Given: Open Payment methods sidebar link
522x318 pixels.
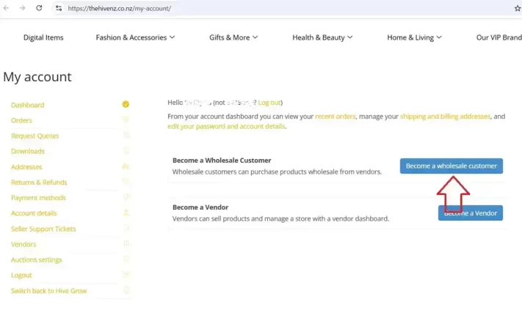Looking at the screenshot, I should pyautogui.click(x=38, y=198).
